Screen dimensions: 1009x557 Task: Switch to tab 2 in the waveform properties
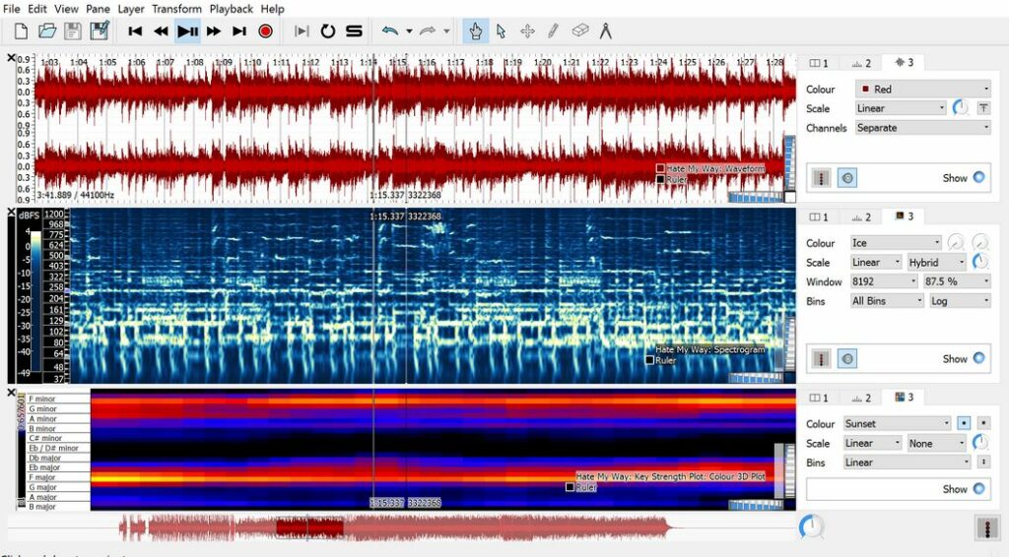861,63
